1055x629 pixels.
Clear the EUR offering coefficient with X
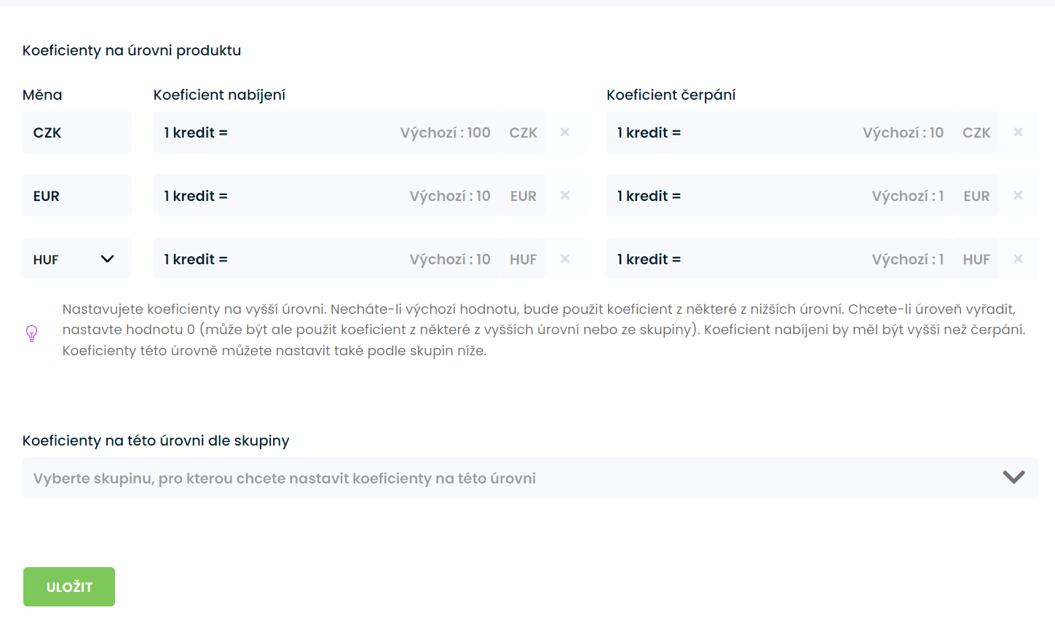(x=565, y=196)
